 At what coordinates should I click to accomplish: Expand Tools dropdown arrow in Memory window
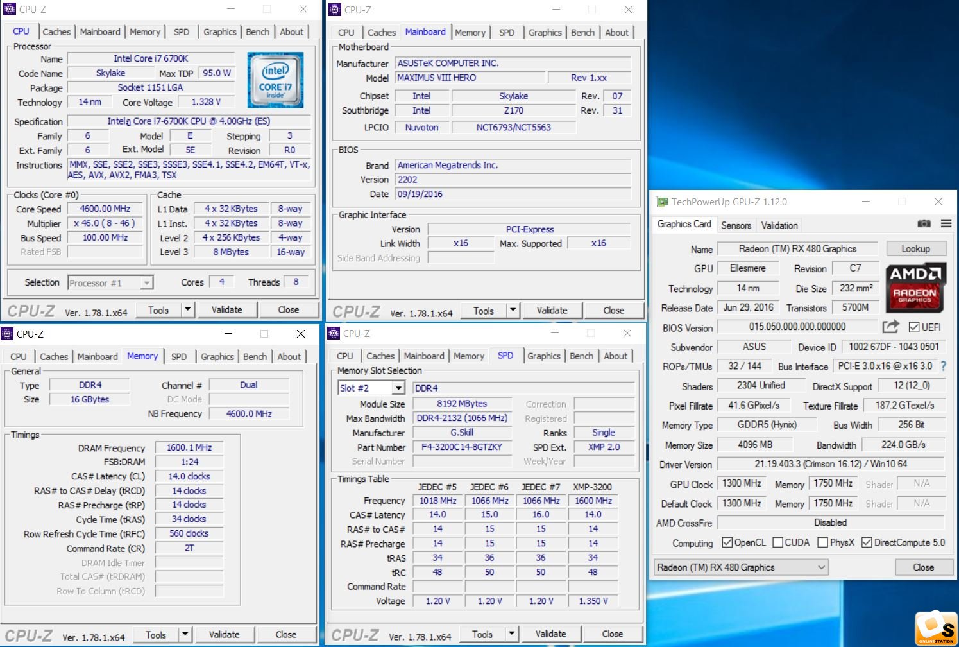coord(185,635)
